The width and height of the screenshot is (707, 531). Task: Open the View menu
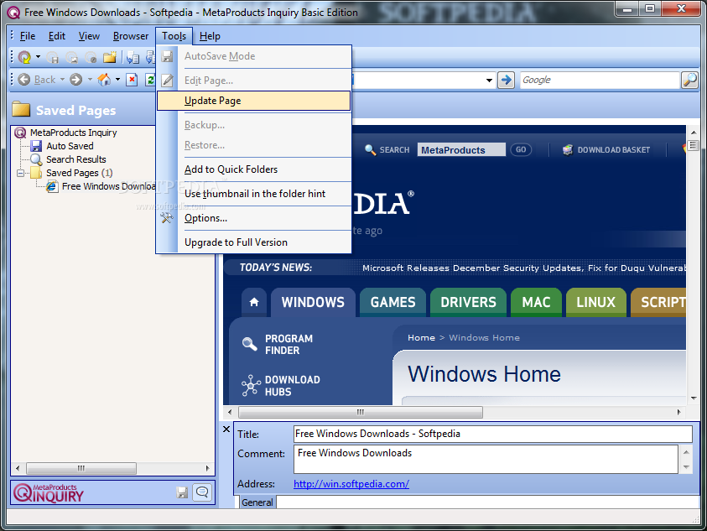[89, 36]
